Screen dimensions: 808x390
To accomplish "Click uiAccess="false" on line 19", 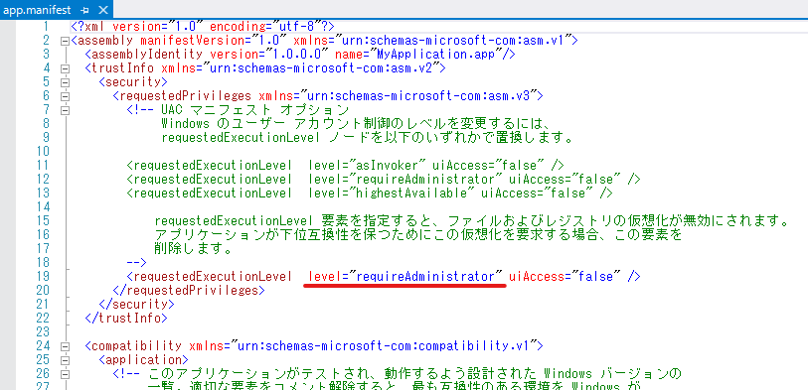I will (x=565, y=276).
